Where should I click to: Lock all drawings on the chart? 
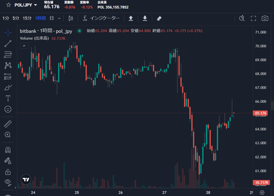tap(7, 172)
